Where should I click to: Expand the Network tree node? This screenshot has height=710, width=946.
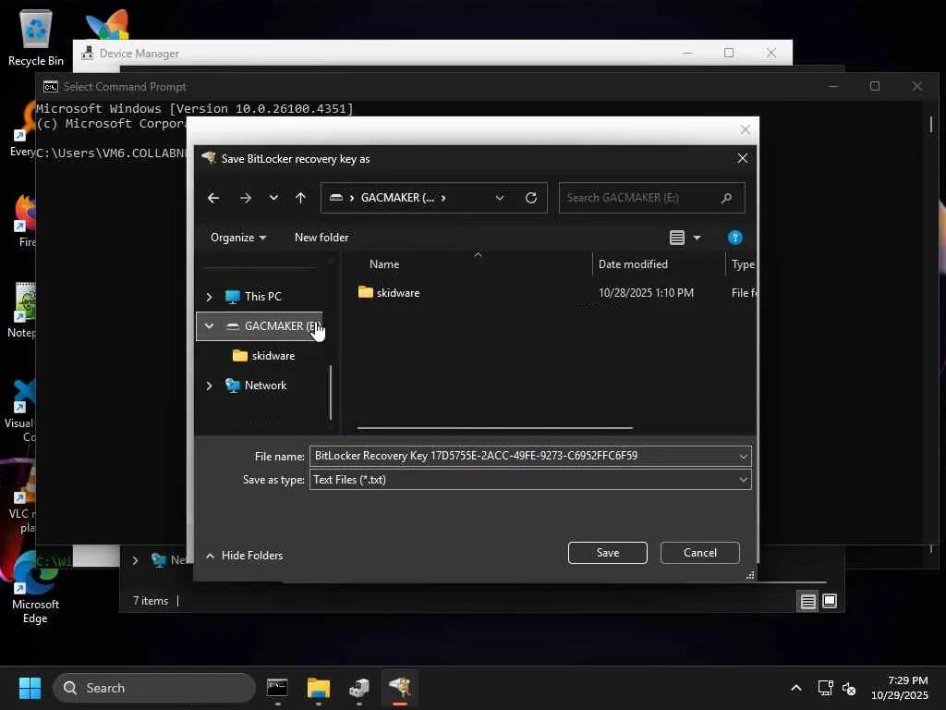click(209, 386)
